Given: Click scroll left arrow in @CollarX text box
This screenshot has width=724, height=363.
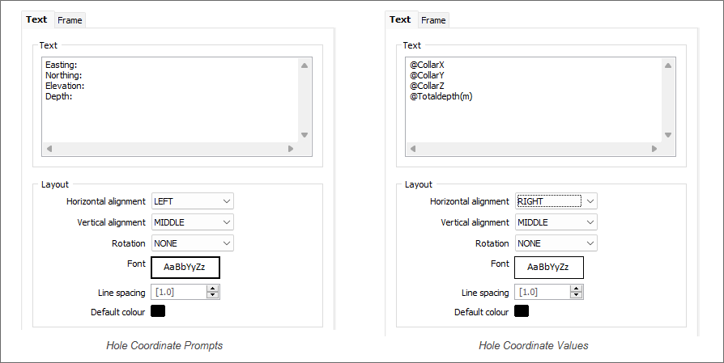Looking at the screenshot, I should tap(413, 148).
